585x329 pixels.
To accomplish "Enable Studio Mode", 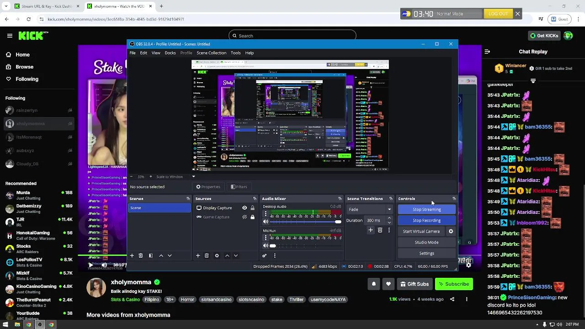I will coord(427,243).
